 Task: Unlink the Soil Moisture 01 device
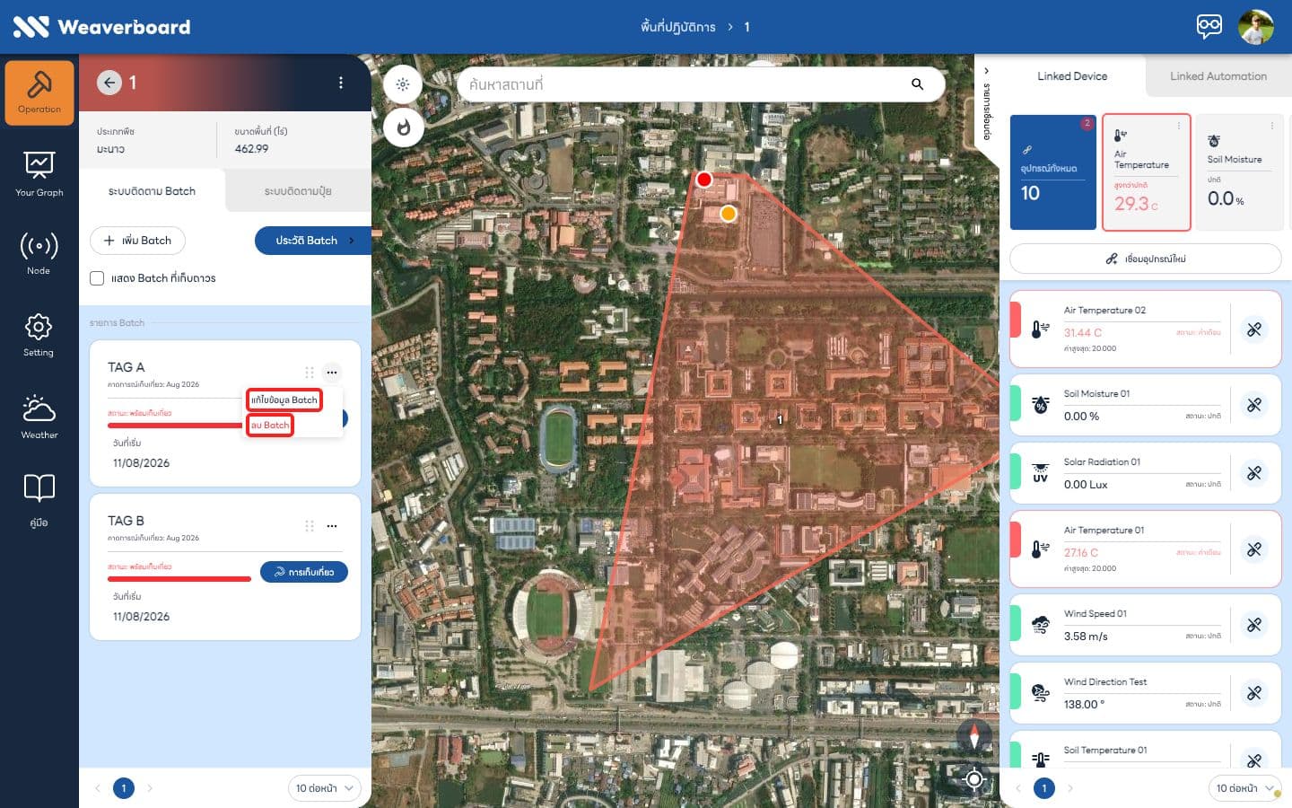[1254, 405]
